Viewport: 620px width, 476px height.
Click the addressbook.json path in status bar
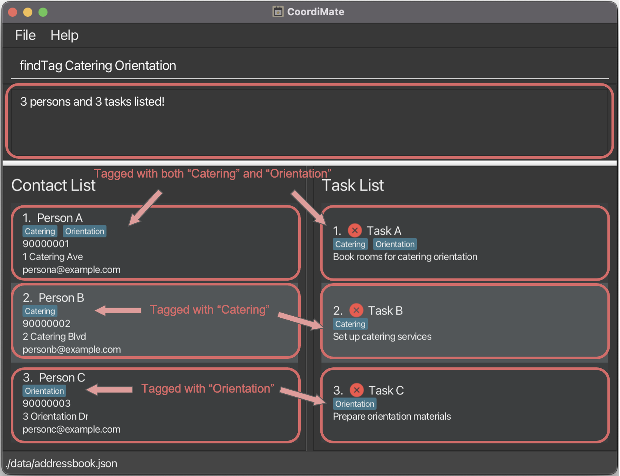pyautogui.click(x=62, y=463)
